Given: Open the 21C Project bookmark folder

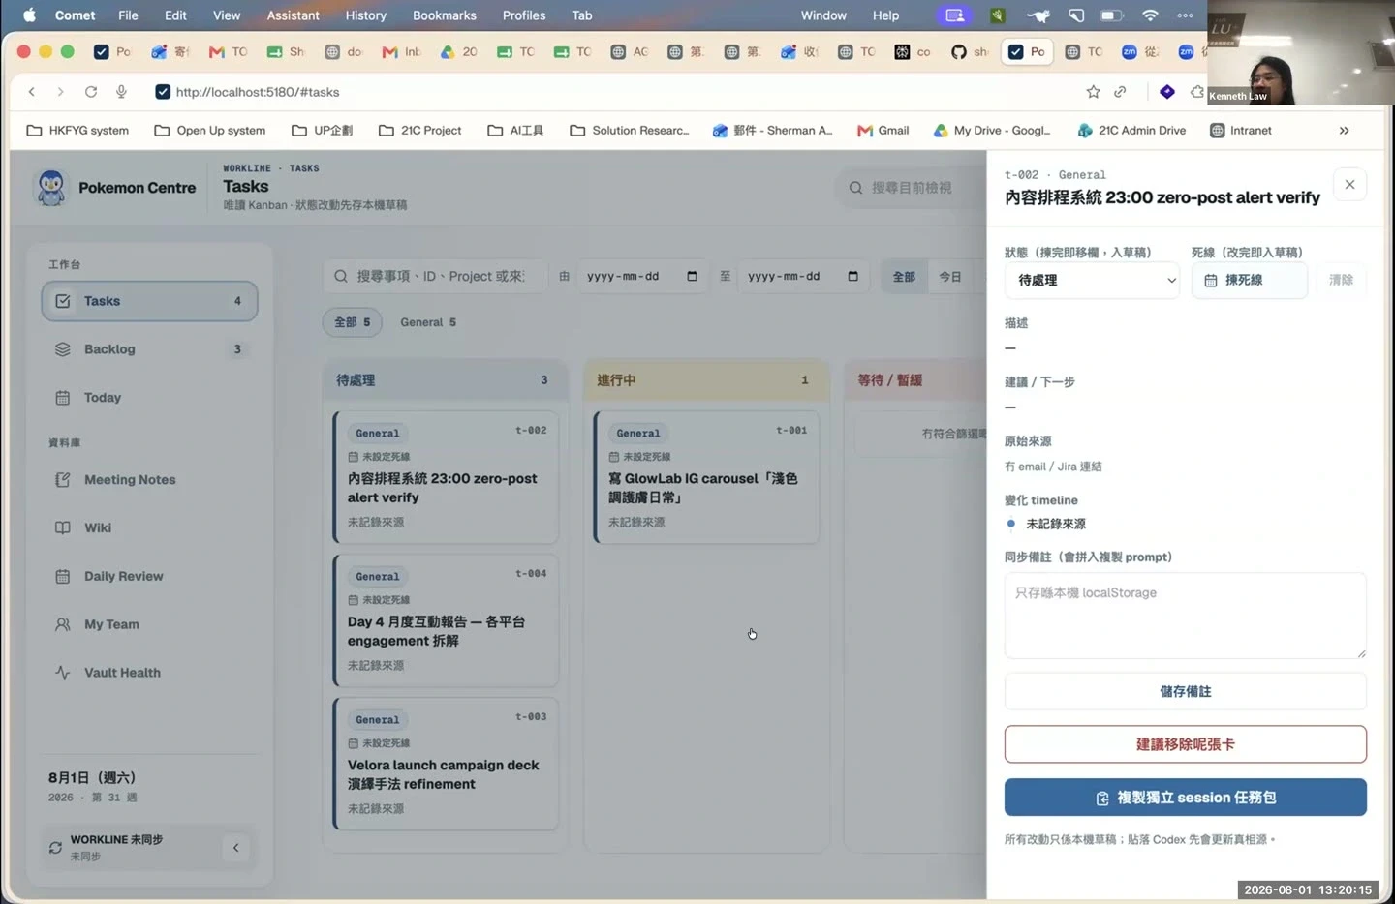Looking at the screenshot, I should (x=419, y=131).
